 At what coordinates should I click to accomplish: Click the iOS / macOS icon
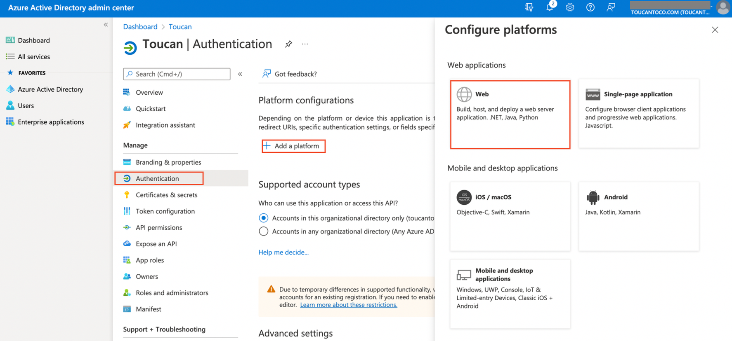(464, 197)
